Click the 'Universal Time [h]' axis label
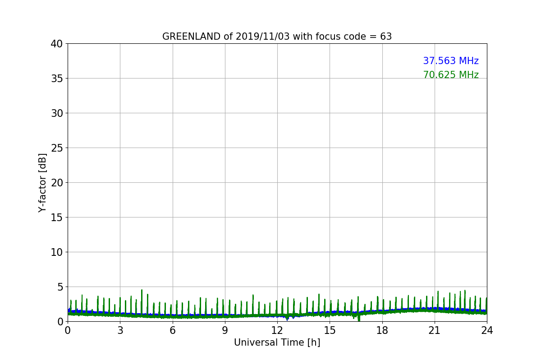The width and height of the screenshot is (541, 361). (x=277, y=342)
